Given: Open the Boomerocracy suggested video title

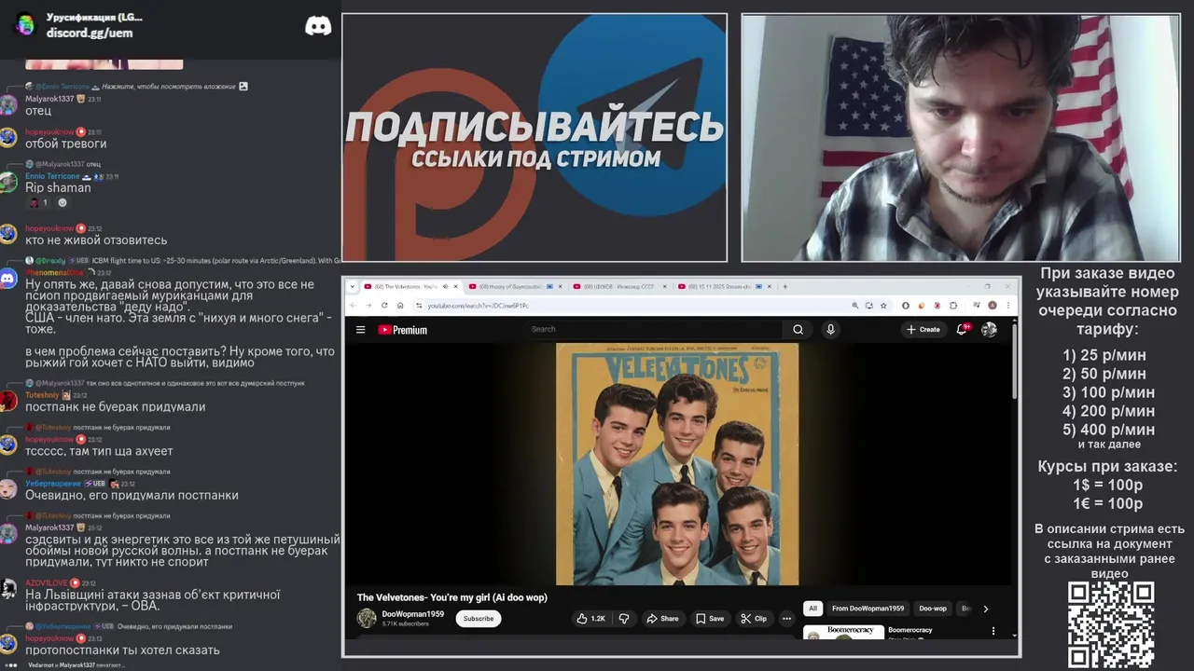Looking at the screenshot, I should point(909,630).
